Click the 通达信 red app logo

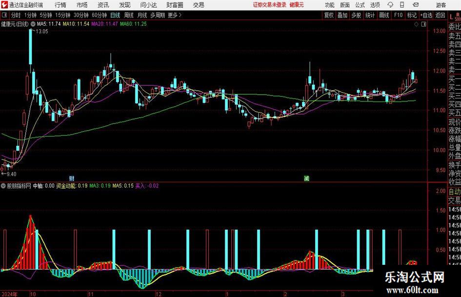[x=4, y=5]
